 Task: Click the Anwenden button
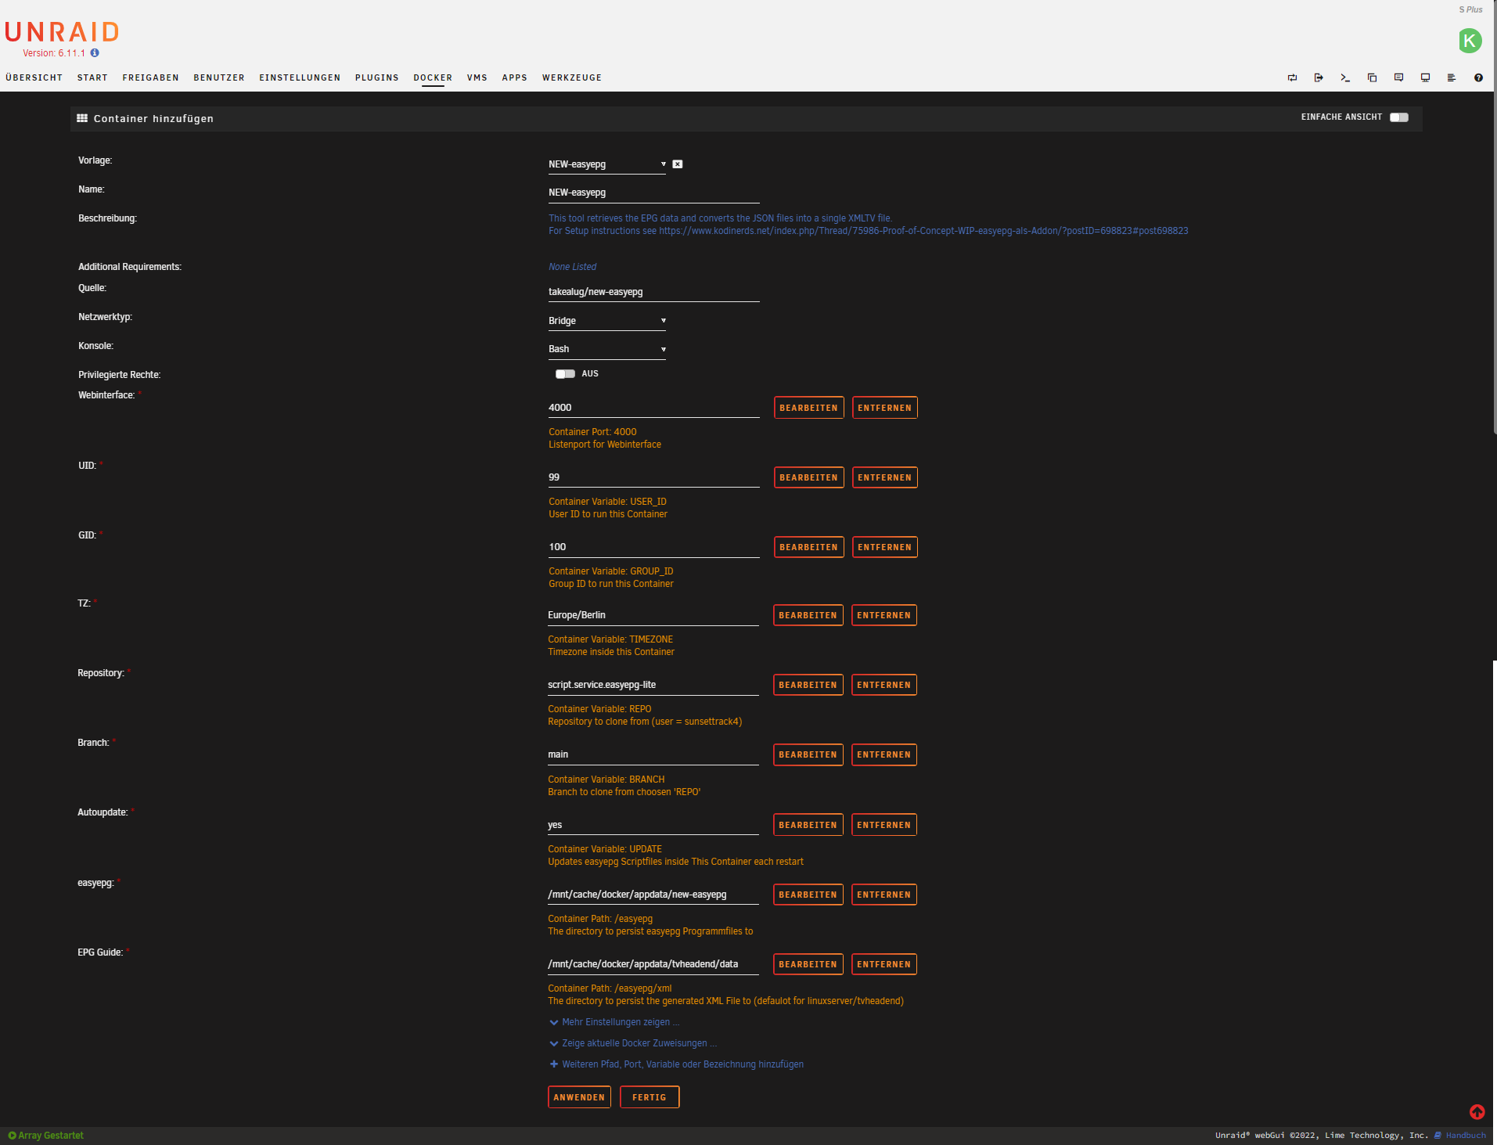[x=579, y=1097]
